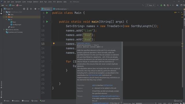Open the Project view selector dropdown
Image resolution: width=185 pixels, height=104 pixels.
[8, 9]
